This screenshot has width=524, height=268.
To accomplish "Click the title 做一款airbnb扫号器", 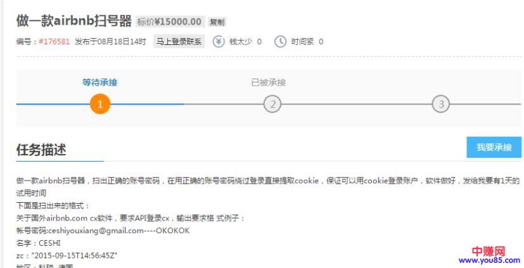I will [x=74, y=22].
